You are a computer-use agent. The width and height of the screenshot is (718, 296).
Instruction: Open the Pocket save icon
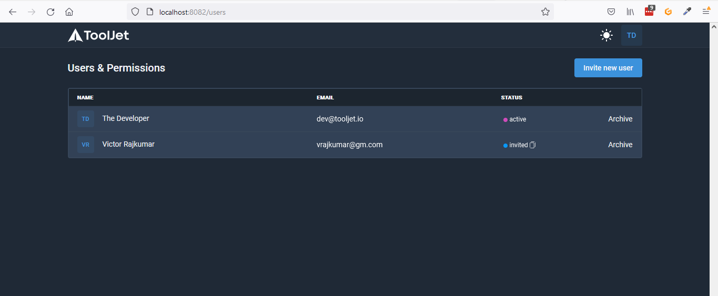pos(611,12)
